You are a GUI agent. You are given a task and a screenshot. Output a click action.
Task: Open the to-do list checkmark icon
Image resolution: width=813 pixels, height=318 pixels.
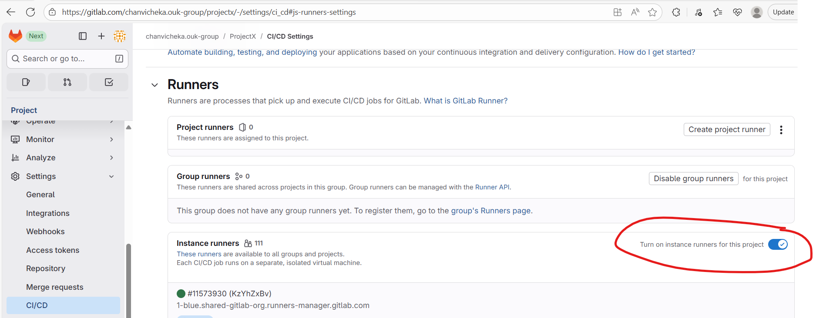pos(109,82)
